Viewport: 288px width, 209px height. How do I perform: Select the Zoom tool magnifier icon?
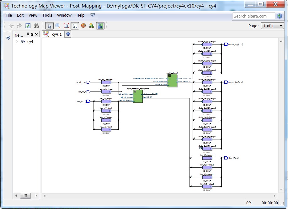[x=58, y=26]
